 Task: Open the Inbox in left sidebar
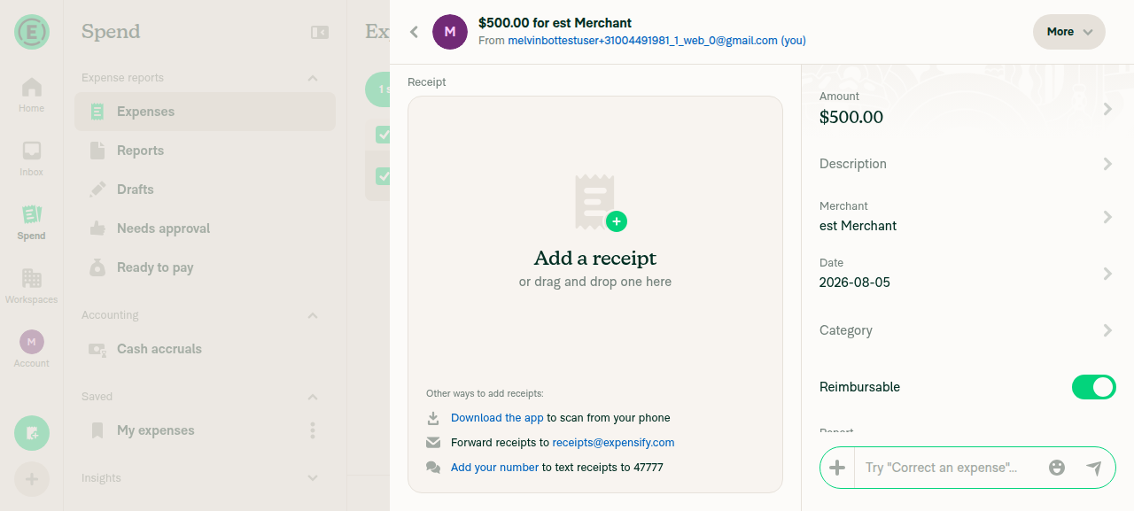click(x=31, y=159)
